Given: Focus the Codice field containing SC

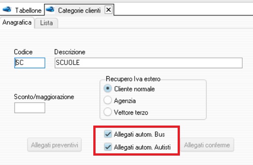Looking at the screenshot, I should click(x=30, y=63).
